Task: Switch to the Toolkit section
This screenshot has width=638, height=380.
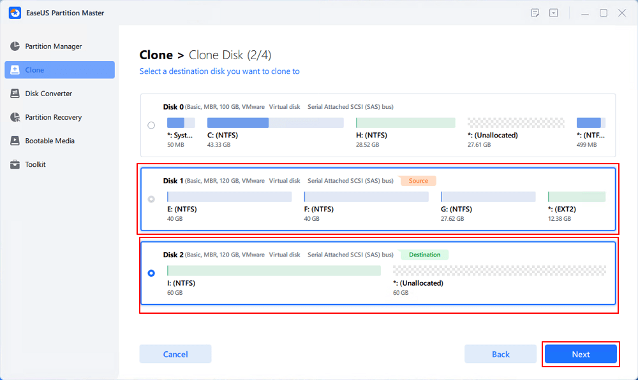Action: (x=35, y=164)
